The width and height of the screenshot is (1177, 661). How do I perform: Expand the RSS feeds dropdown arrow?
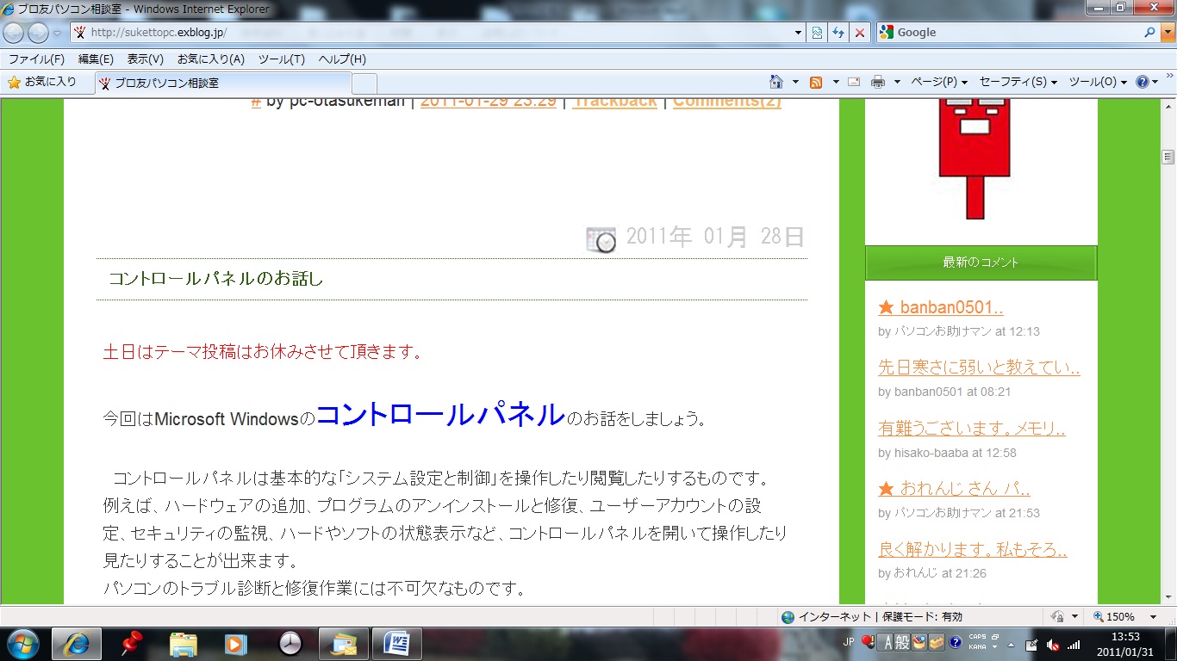(x=835, y=82)
